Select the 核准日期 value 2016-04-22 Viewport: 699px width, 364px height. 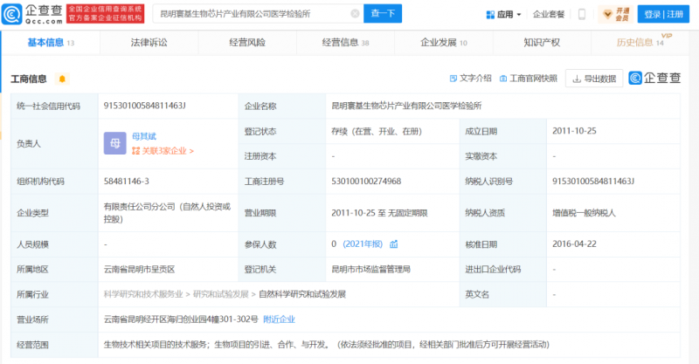[574, 244]
